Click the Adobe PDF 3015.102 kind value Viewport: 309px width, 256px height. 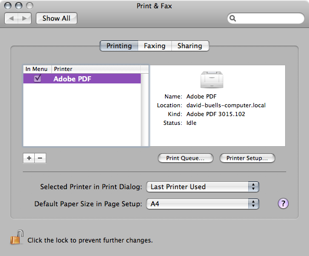tap(216, 114)
